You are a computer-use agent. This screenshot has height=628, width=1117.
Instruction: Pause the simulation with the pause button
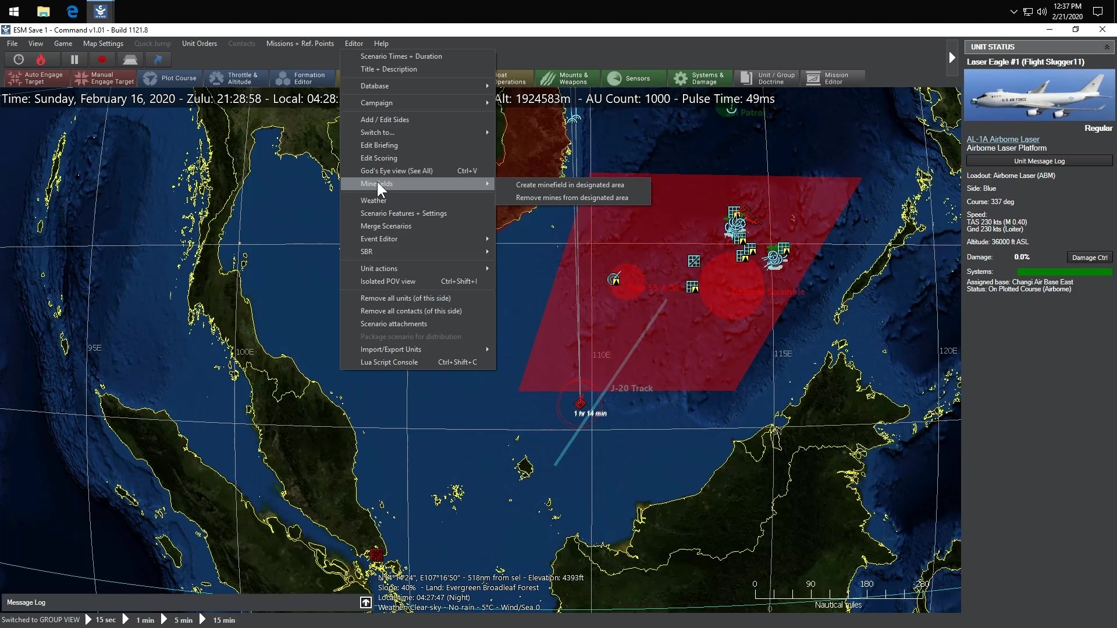click(x=74, y=59)
